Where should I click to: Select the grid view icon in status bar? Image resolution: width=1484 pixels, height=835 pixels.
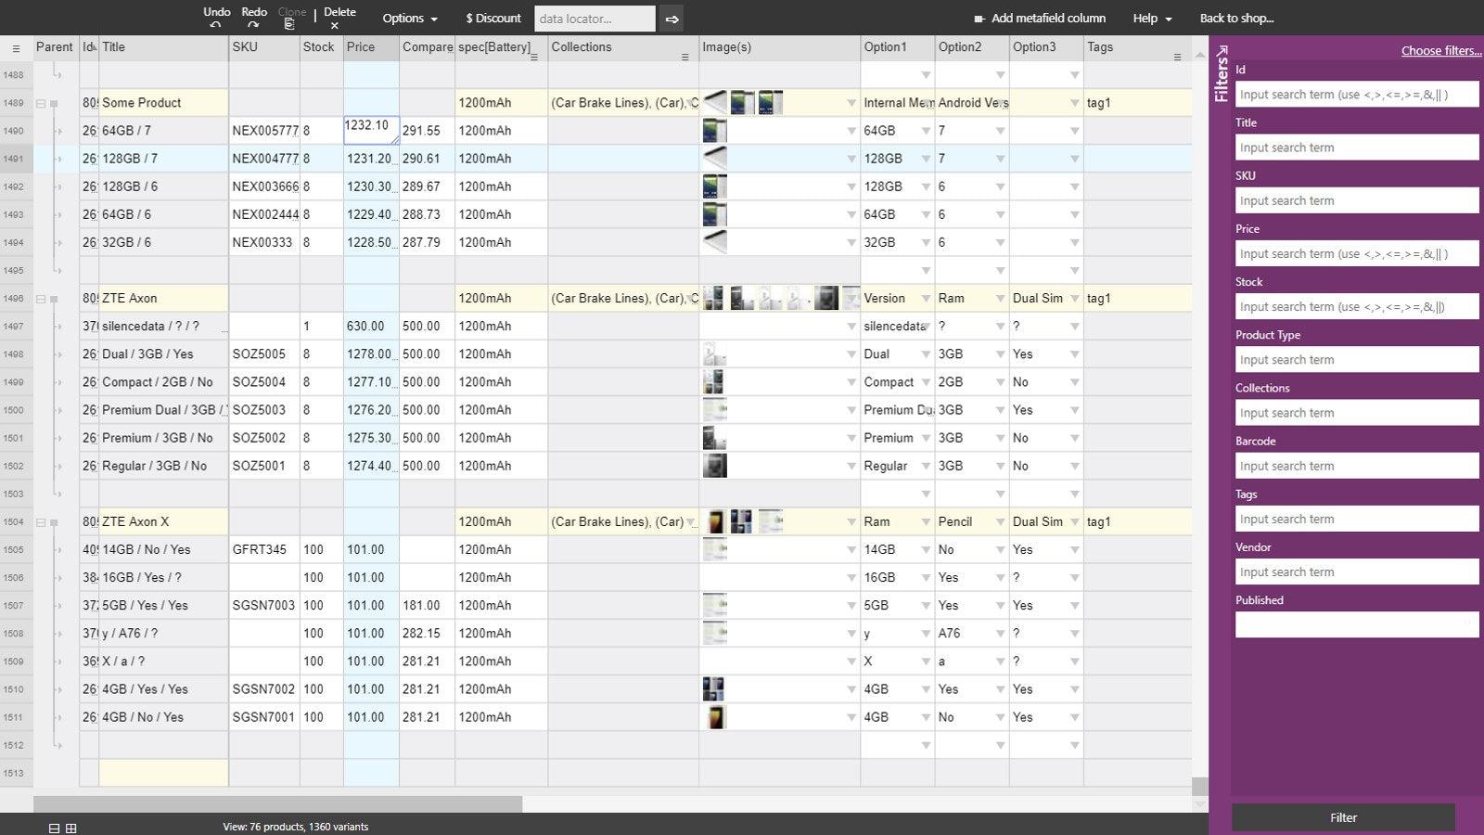tap(73, 827)
